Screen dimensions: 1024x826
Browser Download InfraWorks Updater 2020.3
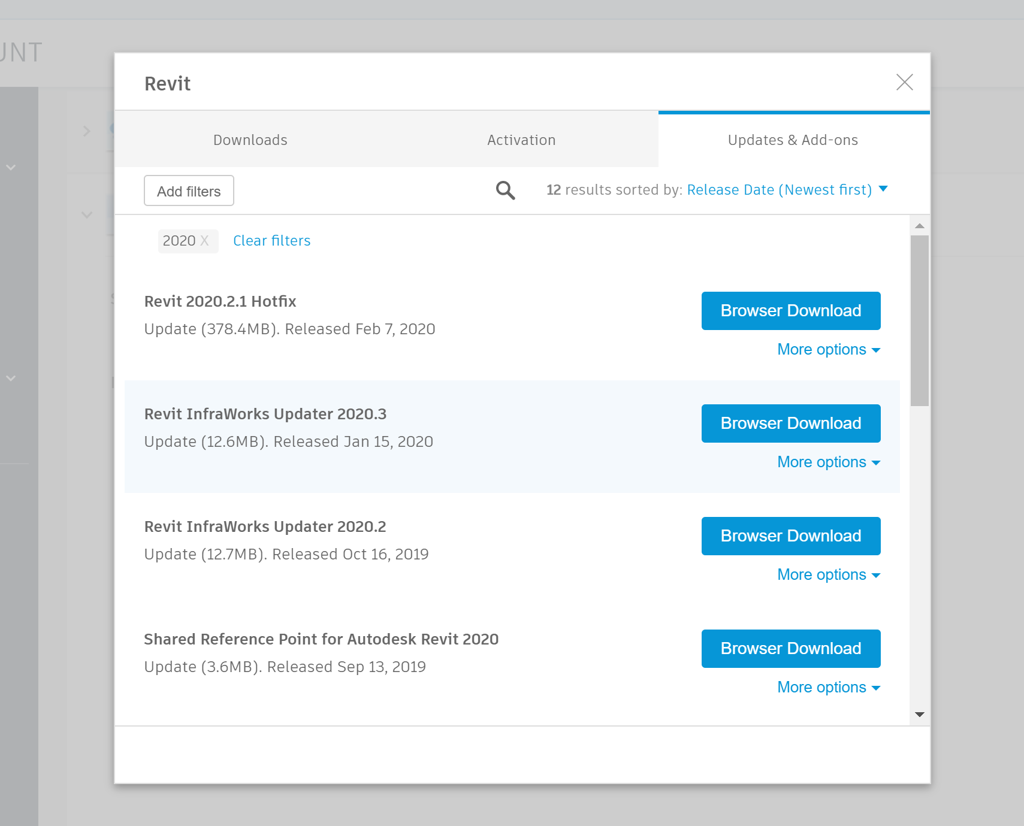790,423
